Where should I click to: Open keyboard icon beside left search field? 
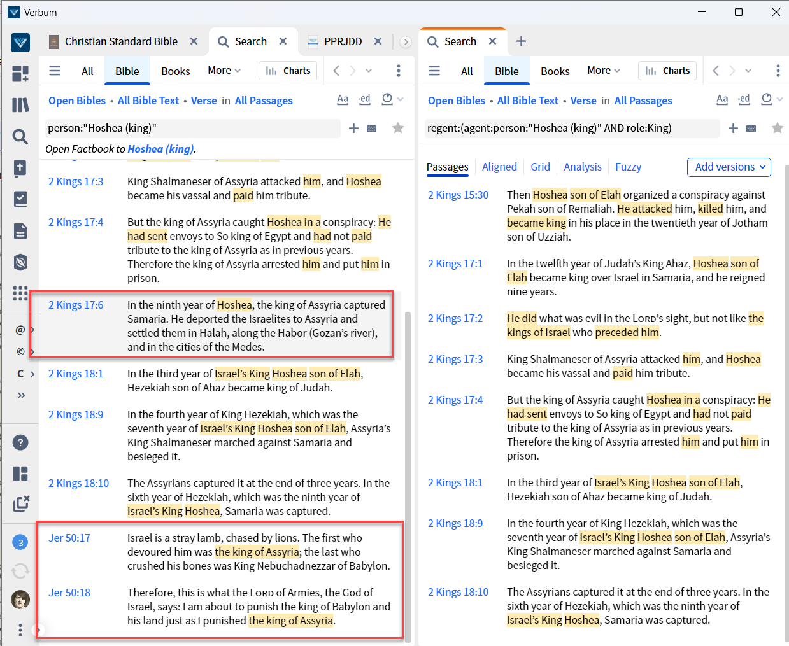[x=372, y=129]
